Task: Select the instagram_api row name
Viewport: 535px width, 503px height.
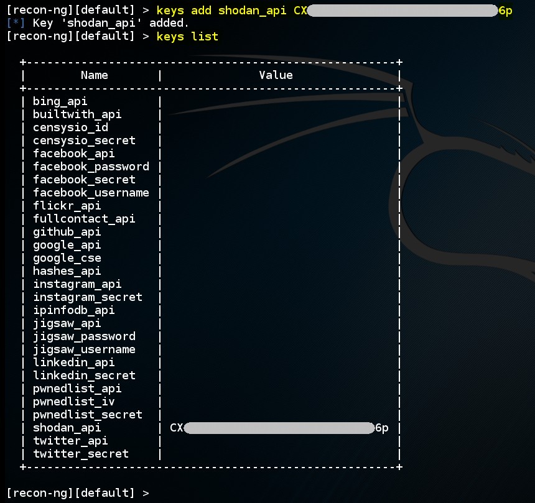Action: click(x=77, y=284)
